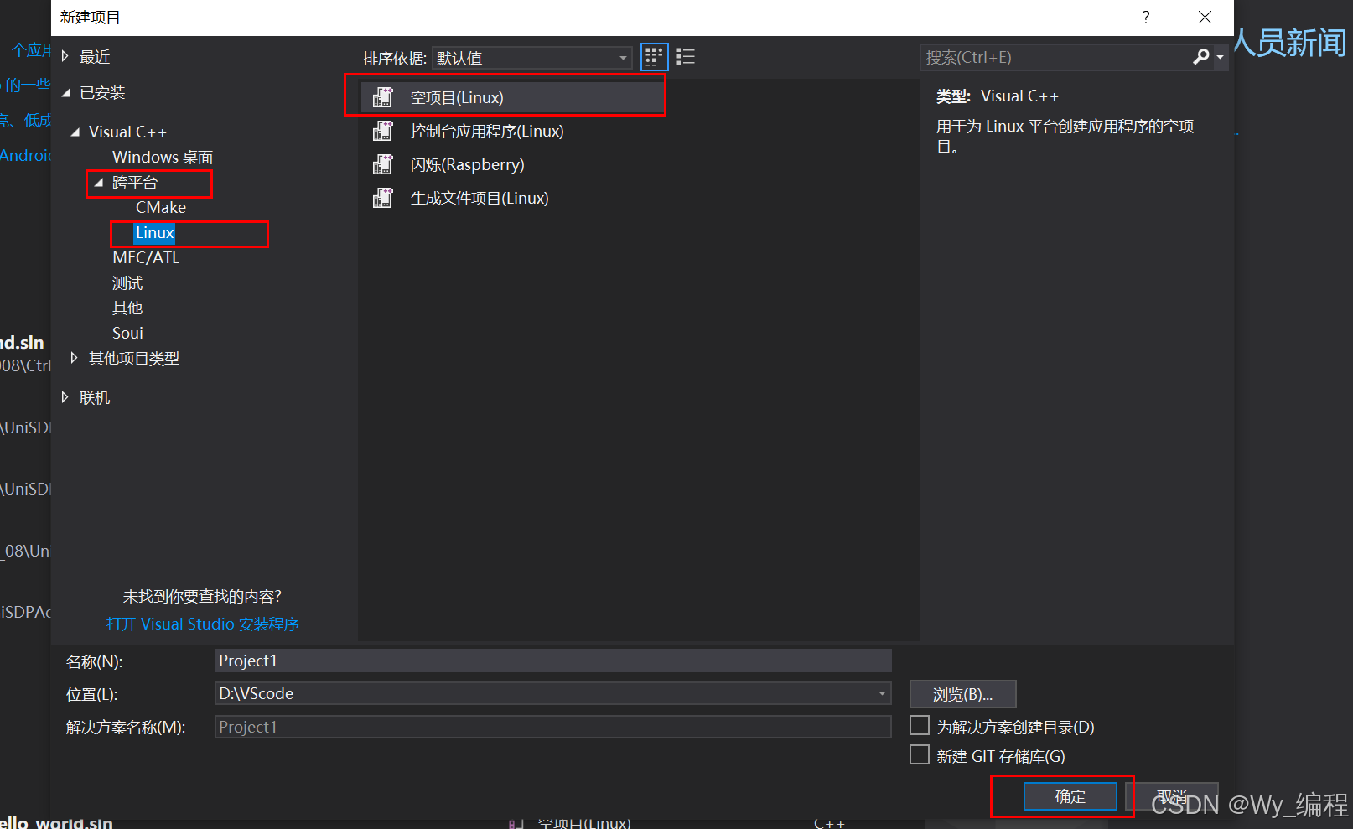1353x829 pixels.
Task: Click the 跨平台 tree label
Action: (135, 182)
